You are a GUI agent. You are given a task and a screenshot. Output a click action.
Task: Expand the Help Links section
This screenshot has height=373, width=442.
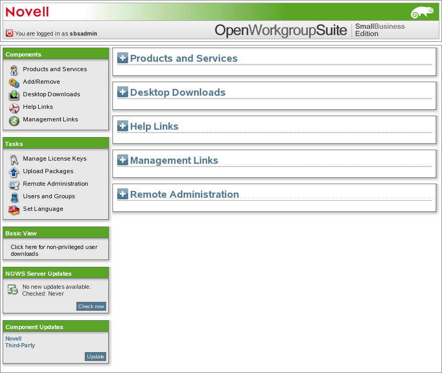[x=122, y=126]
